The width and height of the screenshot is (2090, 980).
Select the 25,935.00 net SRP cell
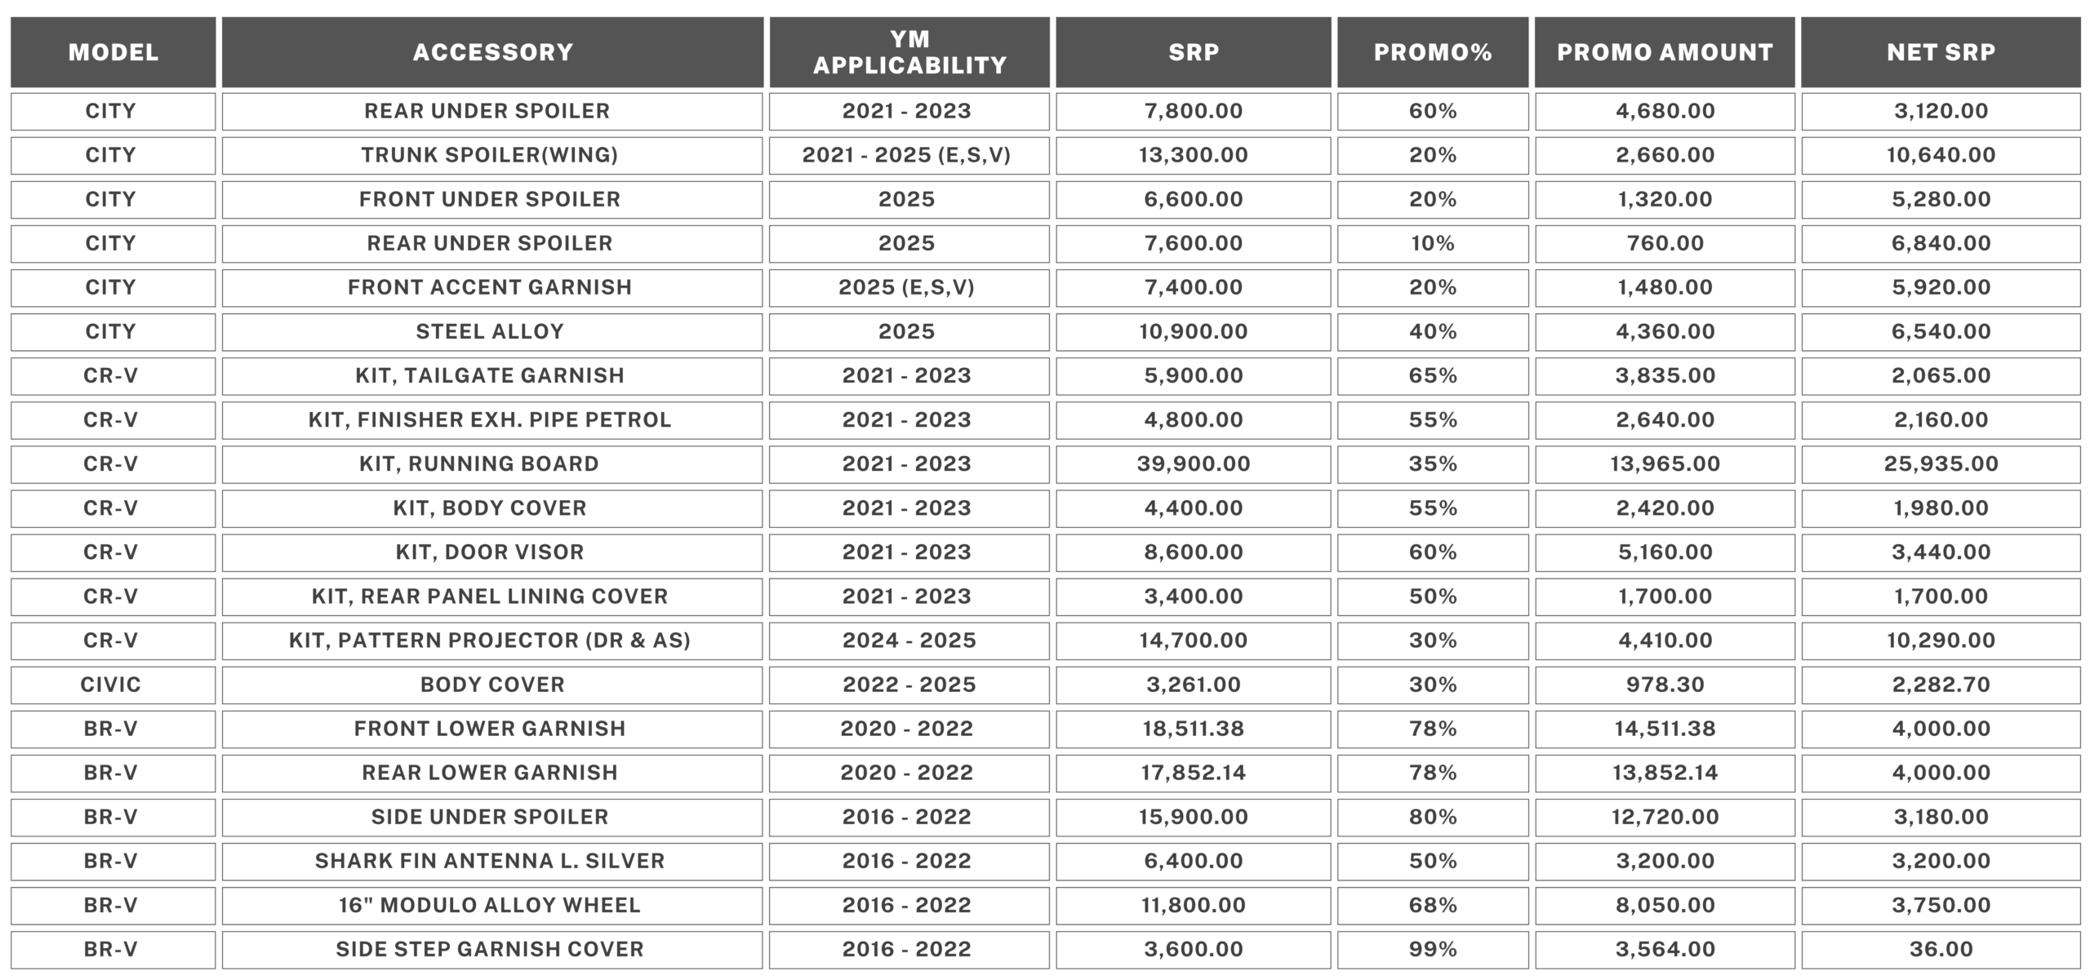tap(1941, 464)
